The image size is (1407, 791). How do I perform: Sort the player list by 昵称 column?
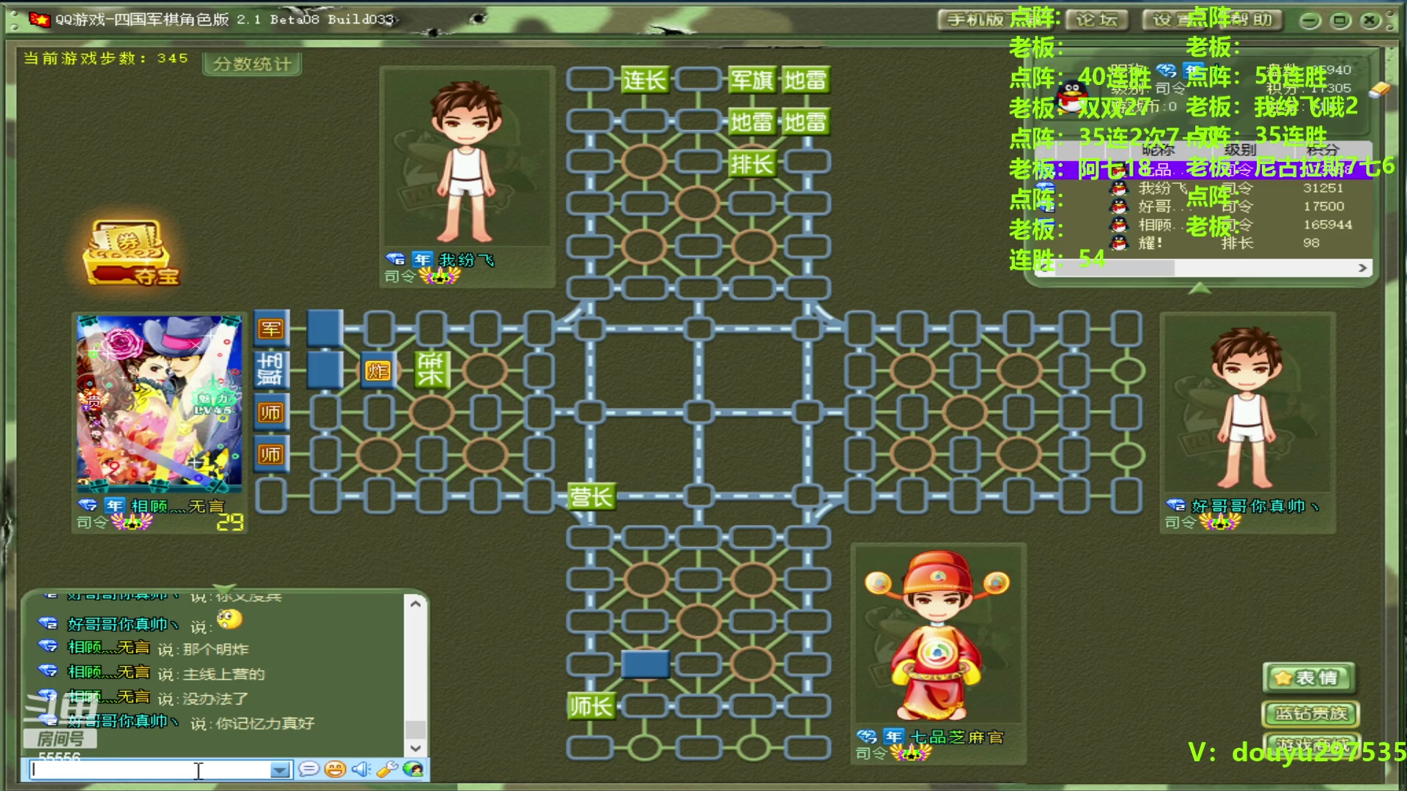1158,149
